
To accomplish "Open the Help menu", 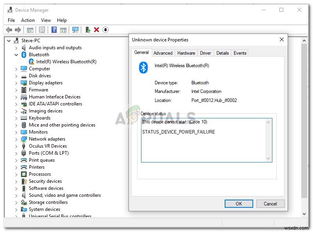I will 62,20.
